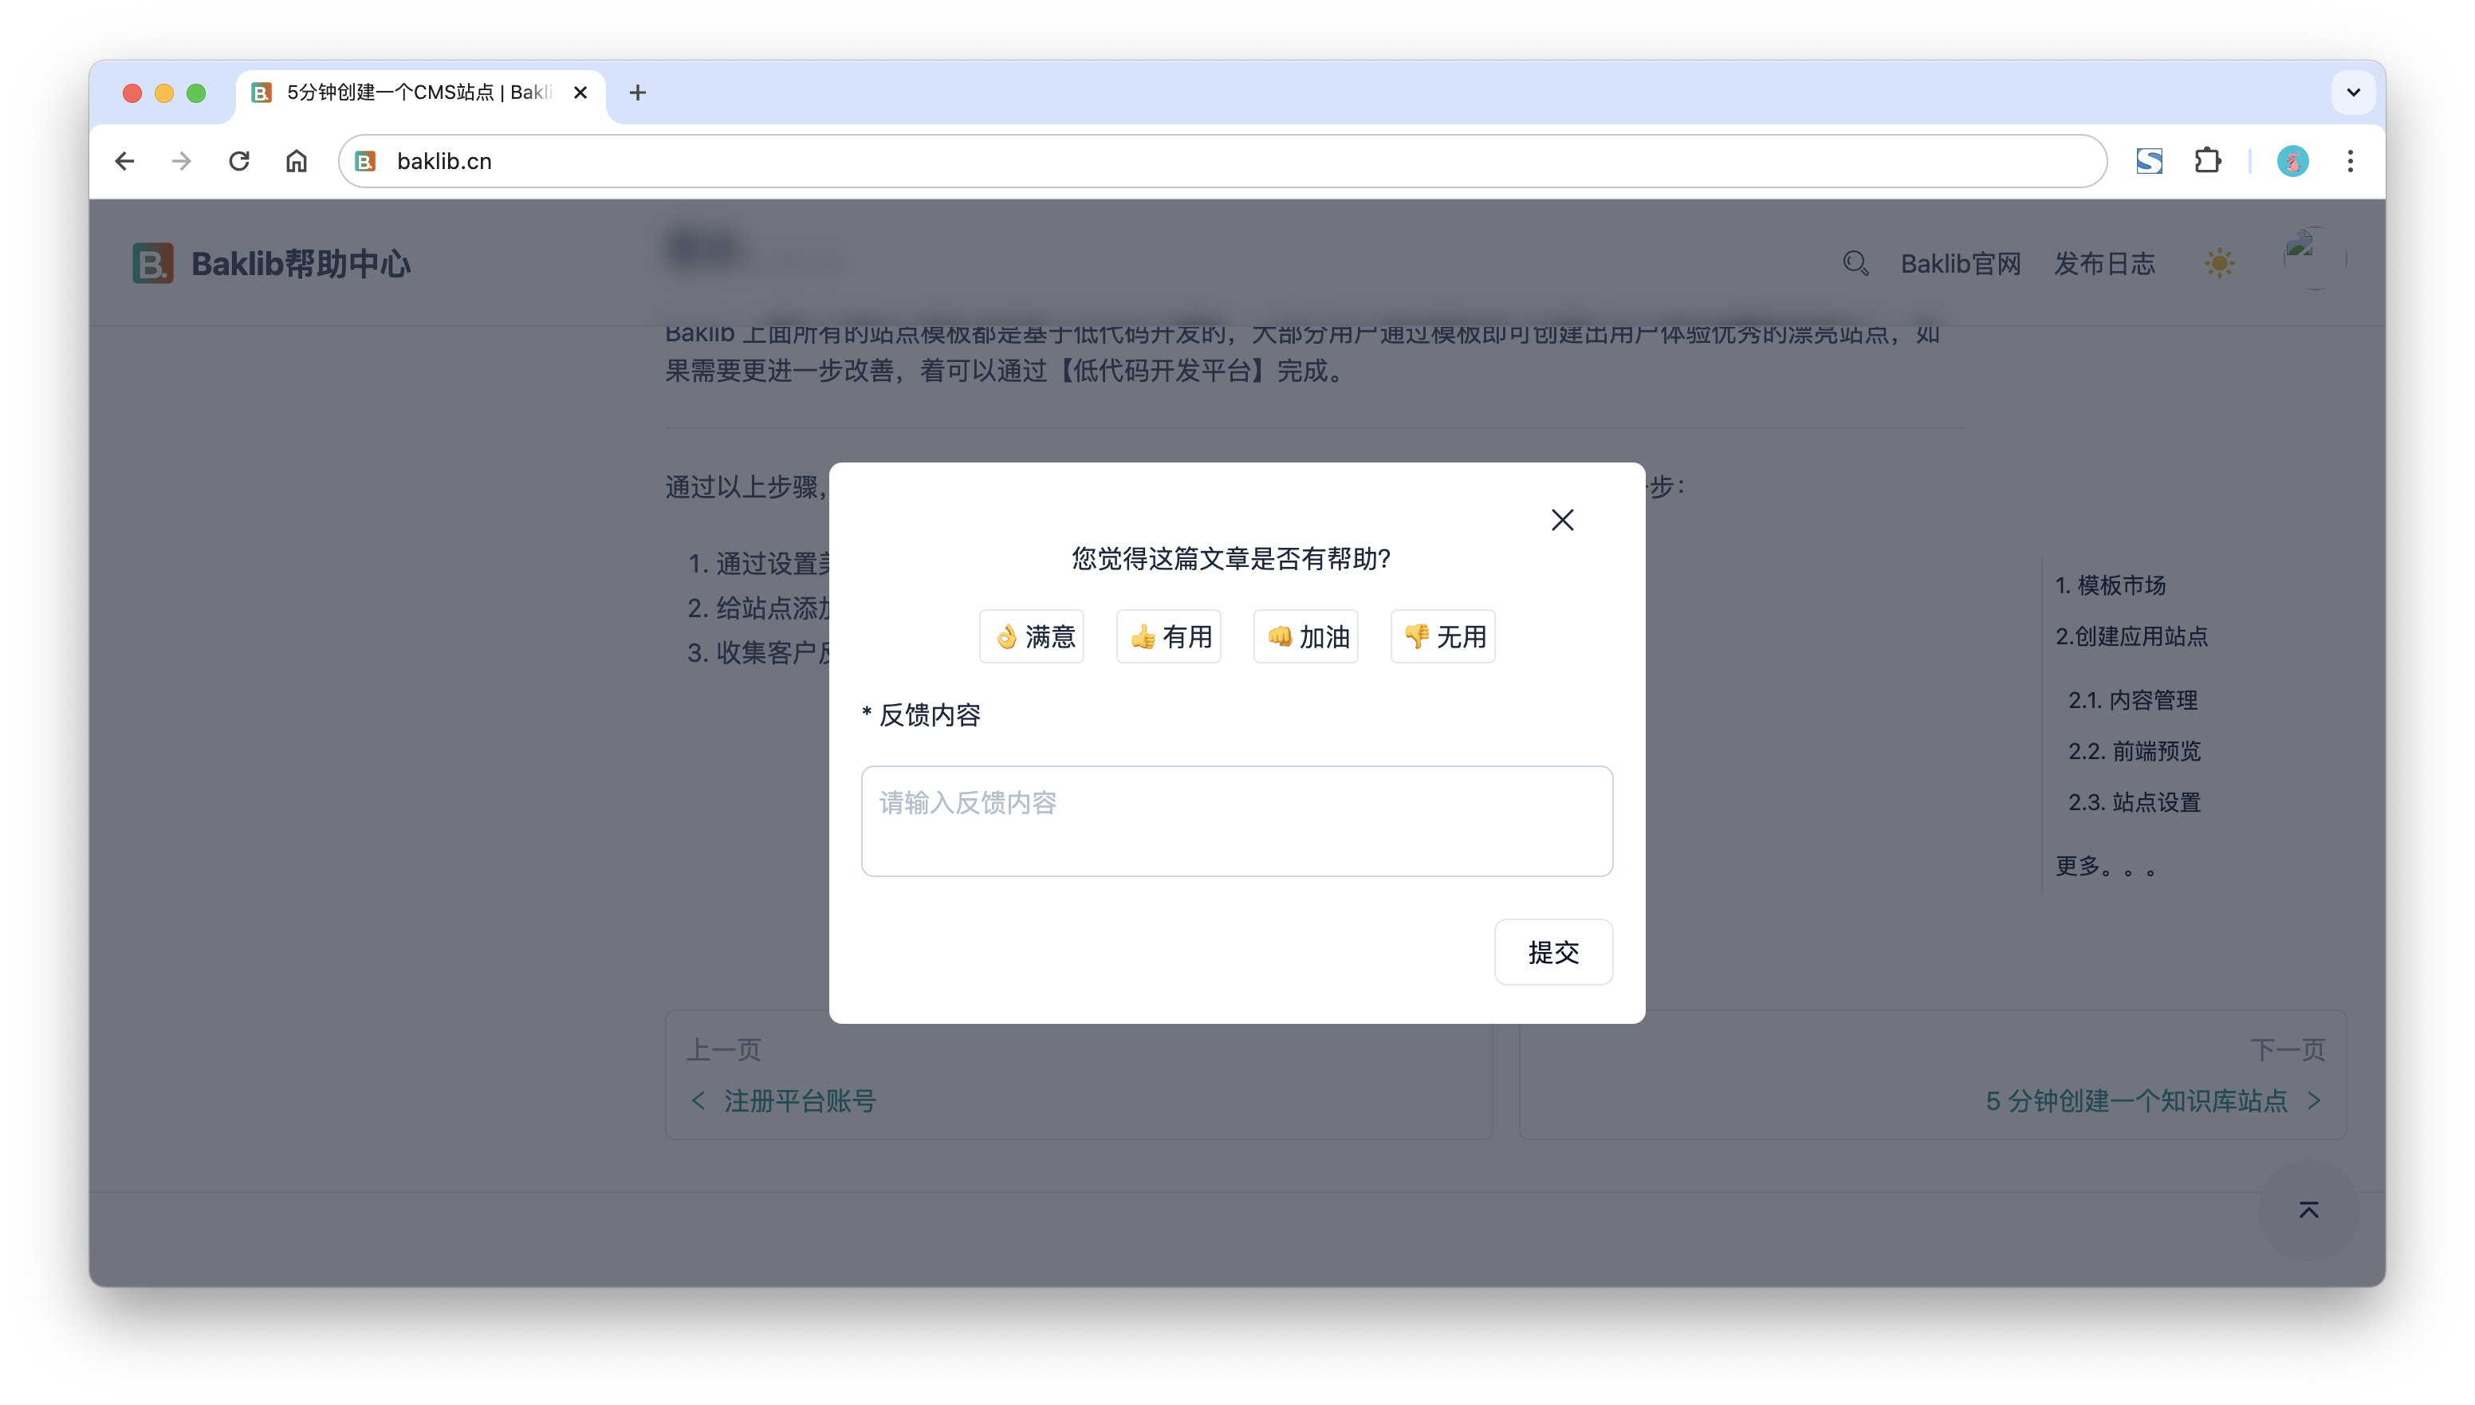Click the macOS green fullscreen button
This screenshot has height=1405, width=2475.
tap(196, 92)
